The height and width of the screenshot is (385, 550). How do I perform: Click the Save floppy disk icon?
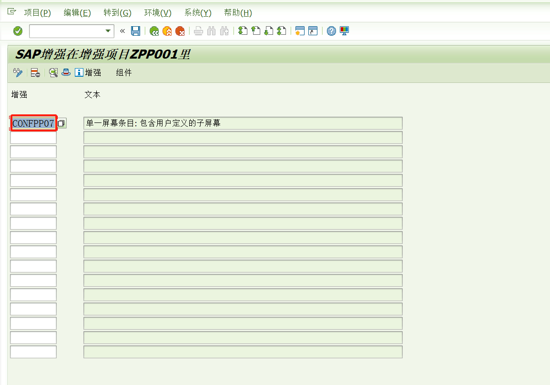pos(135,31)
